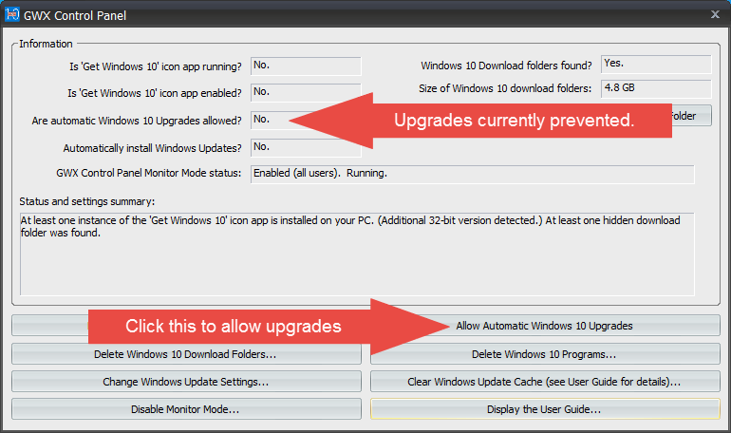731x433 pixels.
Task: Click the GWX Control Panel title bar icon
Action: [11, 14]
